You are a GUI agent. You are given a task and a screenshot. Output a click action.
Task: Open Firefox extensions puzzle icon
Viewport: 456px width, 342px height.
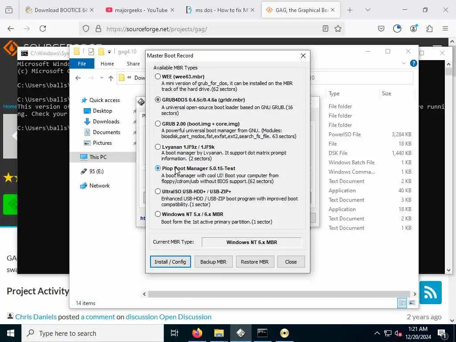429,28
